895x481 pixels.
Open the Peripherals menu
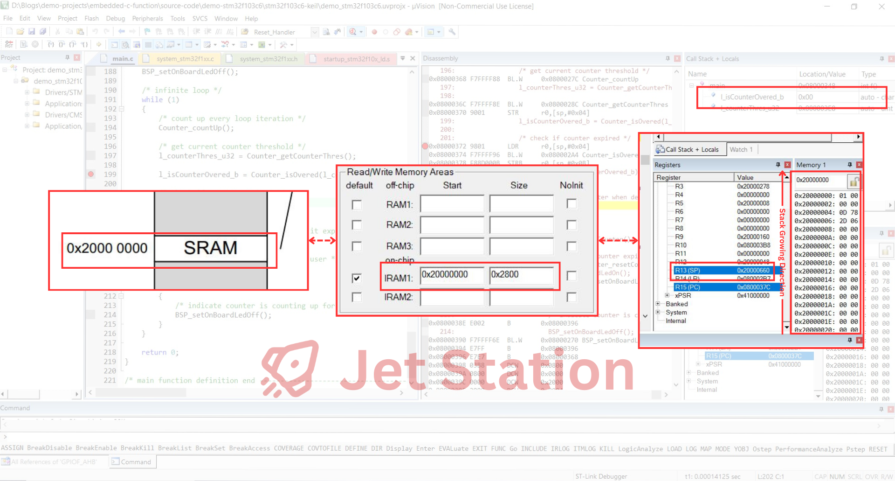(x=147, y=19)
